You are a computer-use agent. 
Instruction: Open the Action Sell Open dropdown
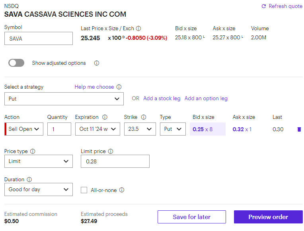[x=24, y=129]
